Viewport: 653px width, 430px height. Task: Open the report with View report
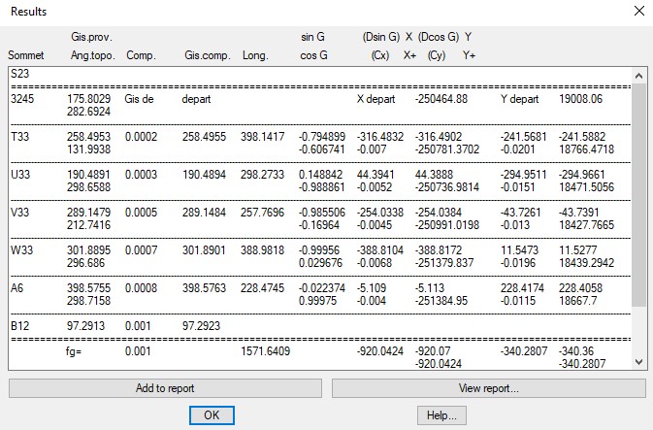point(488,388)
